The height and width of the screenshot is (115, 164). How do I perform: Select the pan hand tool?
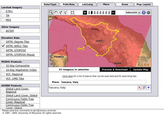click(x=56, y=13)
